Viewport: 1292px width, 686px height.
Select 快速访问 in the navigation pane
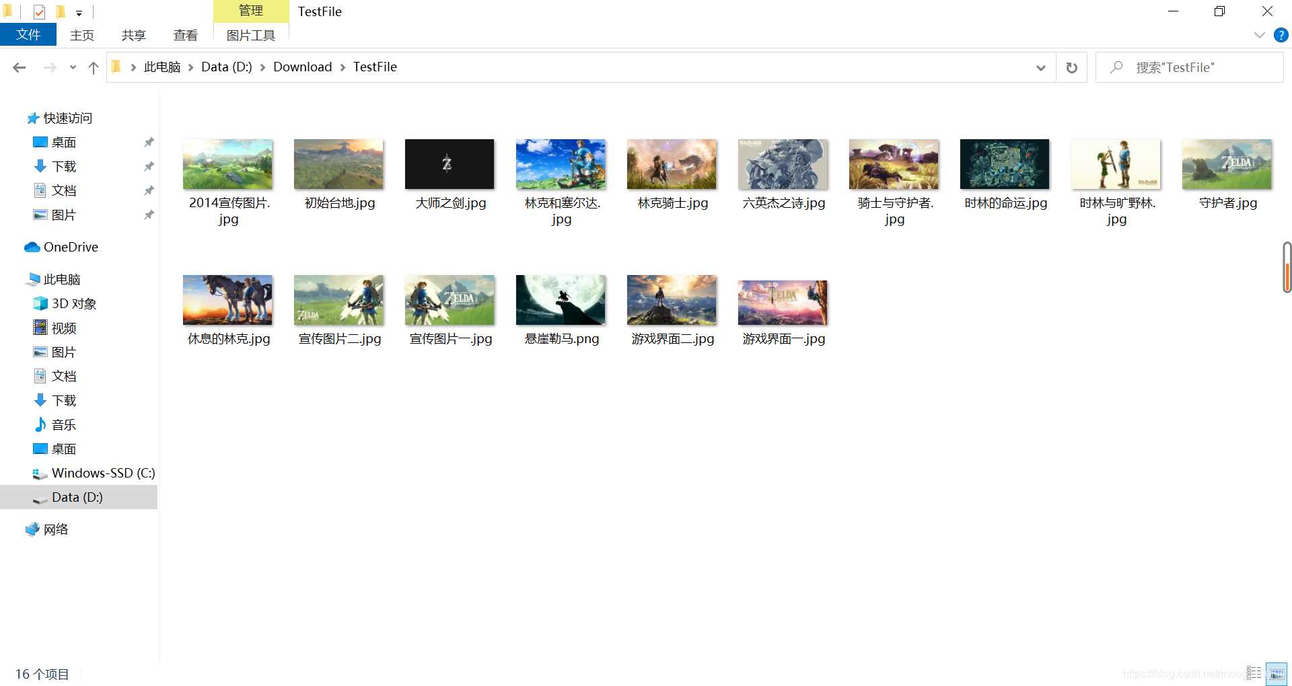point(68,118)
